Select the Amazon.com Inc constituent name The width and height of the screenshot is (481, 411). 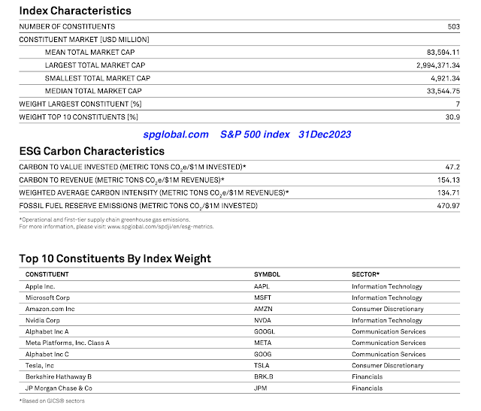click(50, 309)
